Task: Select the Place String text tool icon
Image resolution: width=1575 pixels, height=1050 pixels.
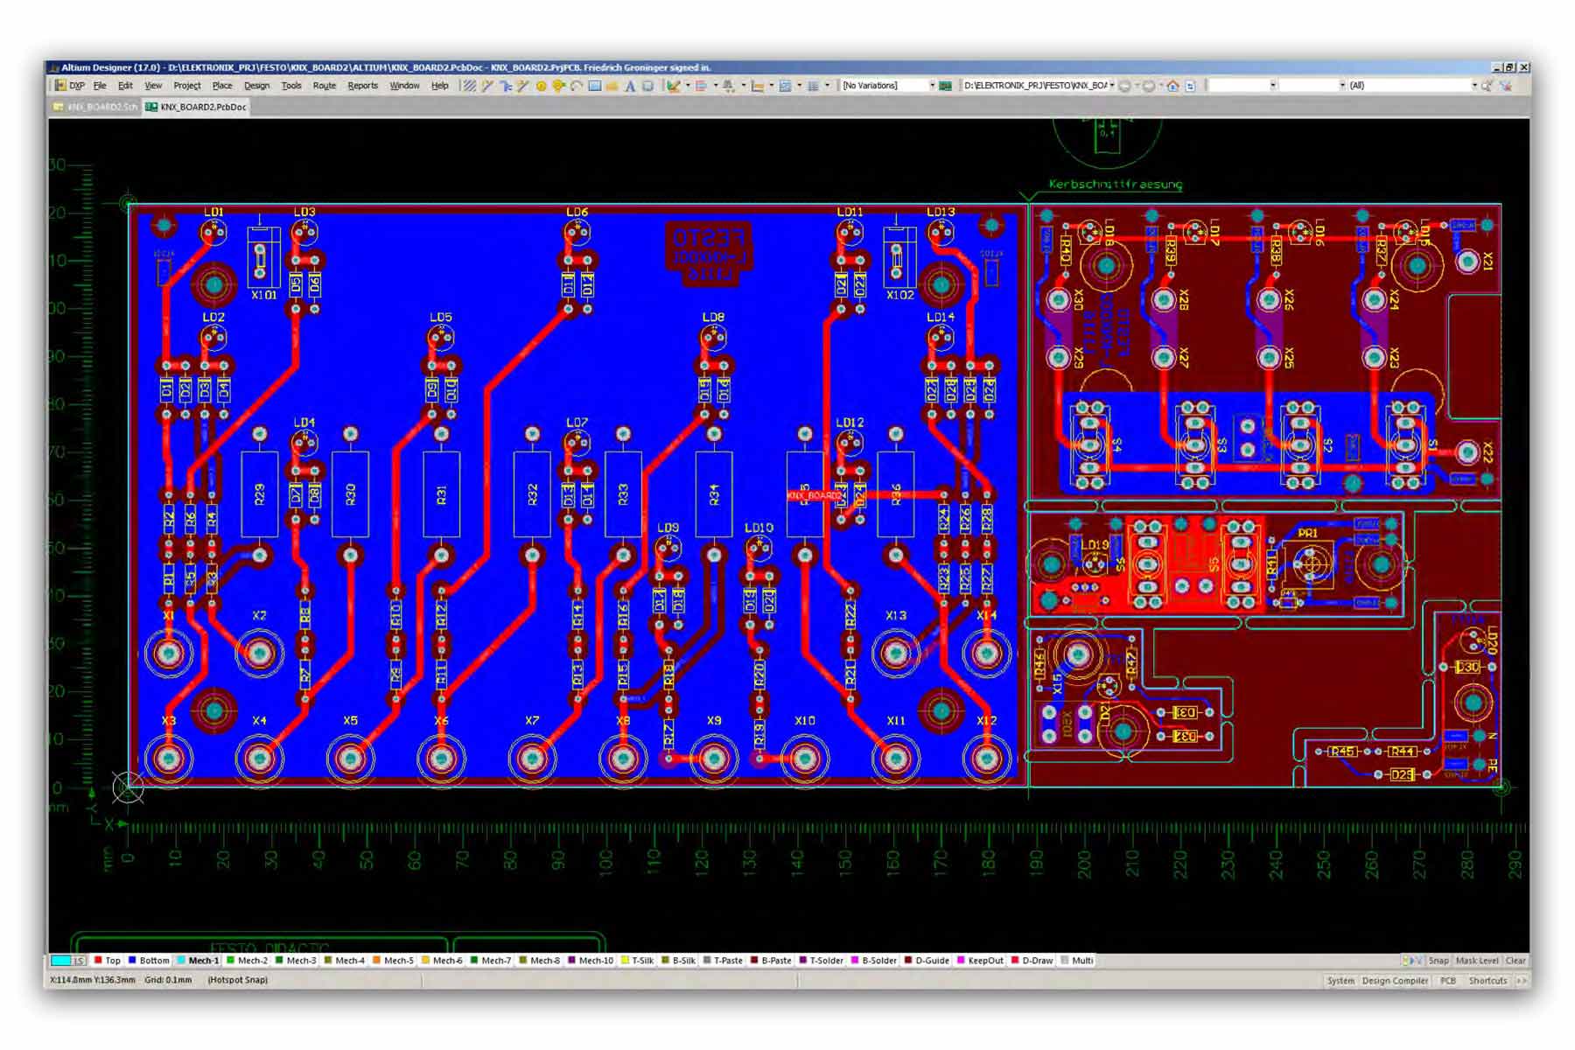Action: pos(630,86)
